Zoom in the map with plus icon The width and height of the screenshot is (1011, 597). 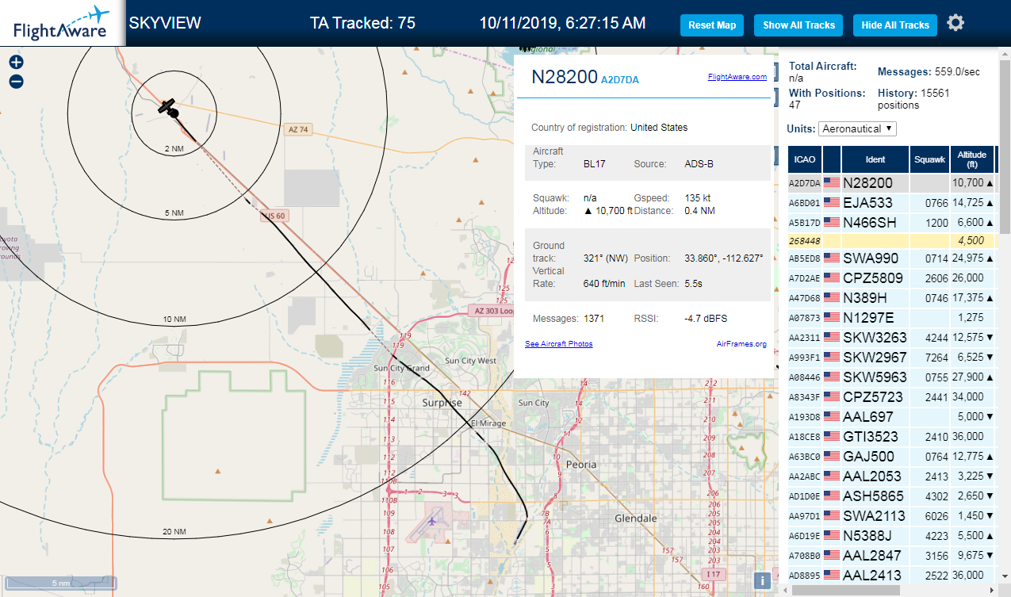click(x=16, y=62)
